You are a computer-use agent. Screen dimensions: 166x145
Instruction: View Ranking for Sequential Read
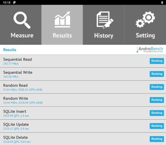pos(157,61)
